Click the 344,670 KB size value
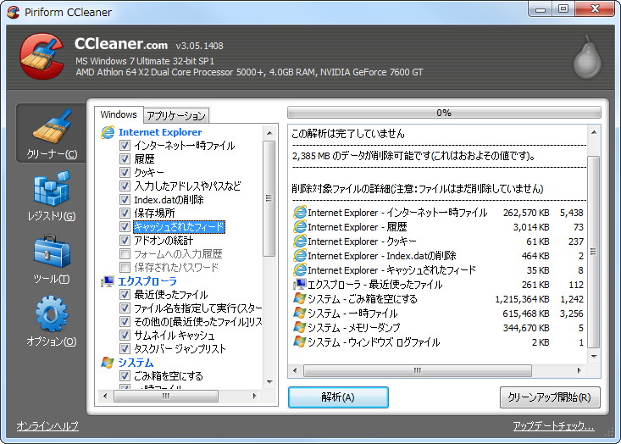 pos(526,328)
